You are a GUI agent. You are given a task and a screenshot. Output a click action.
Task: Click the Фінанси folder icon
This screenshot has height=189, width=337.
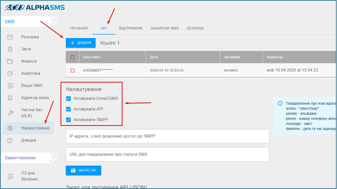10,61
